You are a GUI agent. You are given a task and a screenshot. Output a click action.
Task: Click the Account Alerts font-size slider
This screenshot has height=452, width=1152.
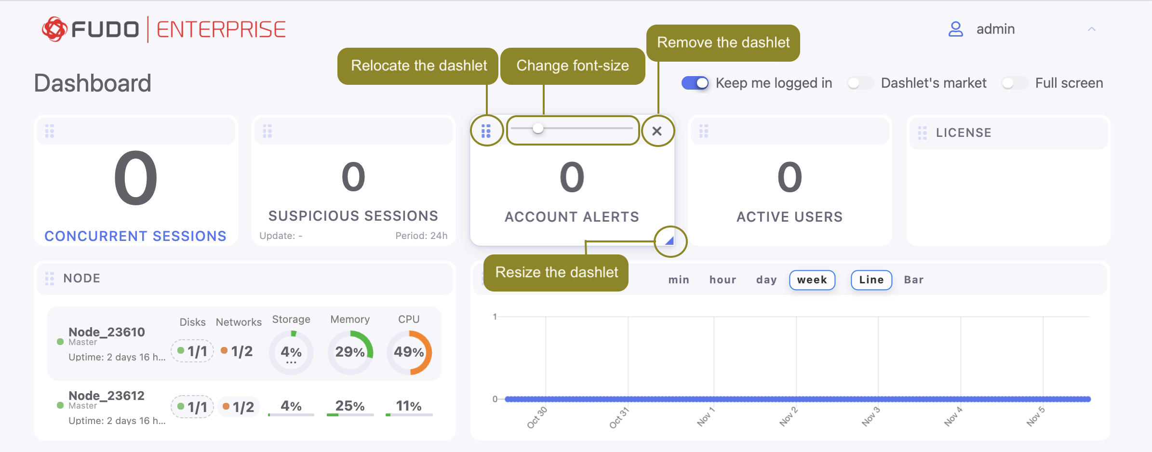pyautogui.click(x=572, y=129)
